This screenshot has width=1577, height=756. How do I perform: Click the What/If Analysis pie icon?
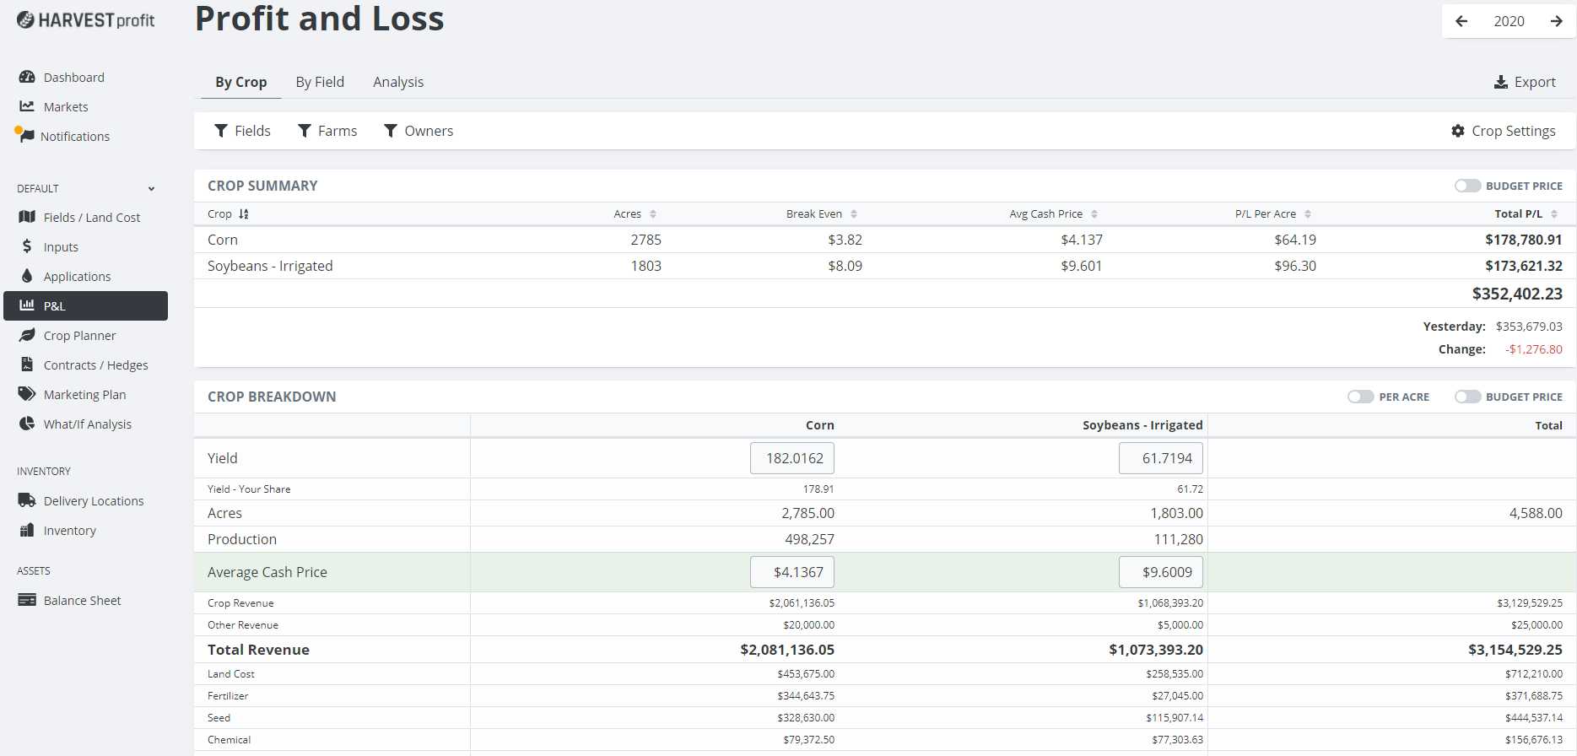click(x=27, y=424)
